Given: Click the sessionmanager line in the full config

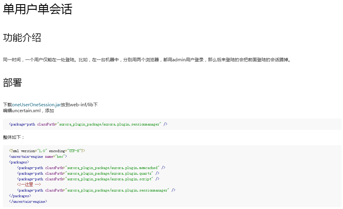Looking at the screenshot, I should (96, 190).
